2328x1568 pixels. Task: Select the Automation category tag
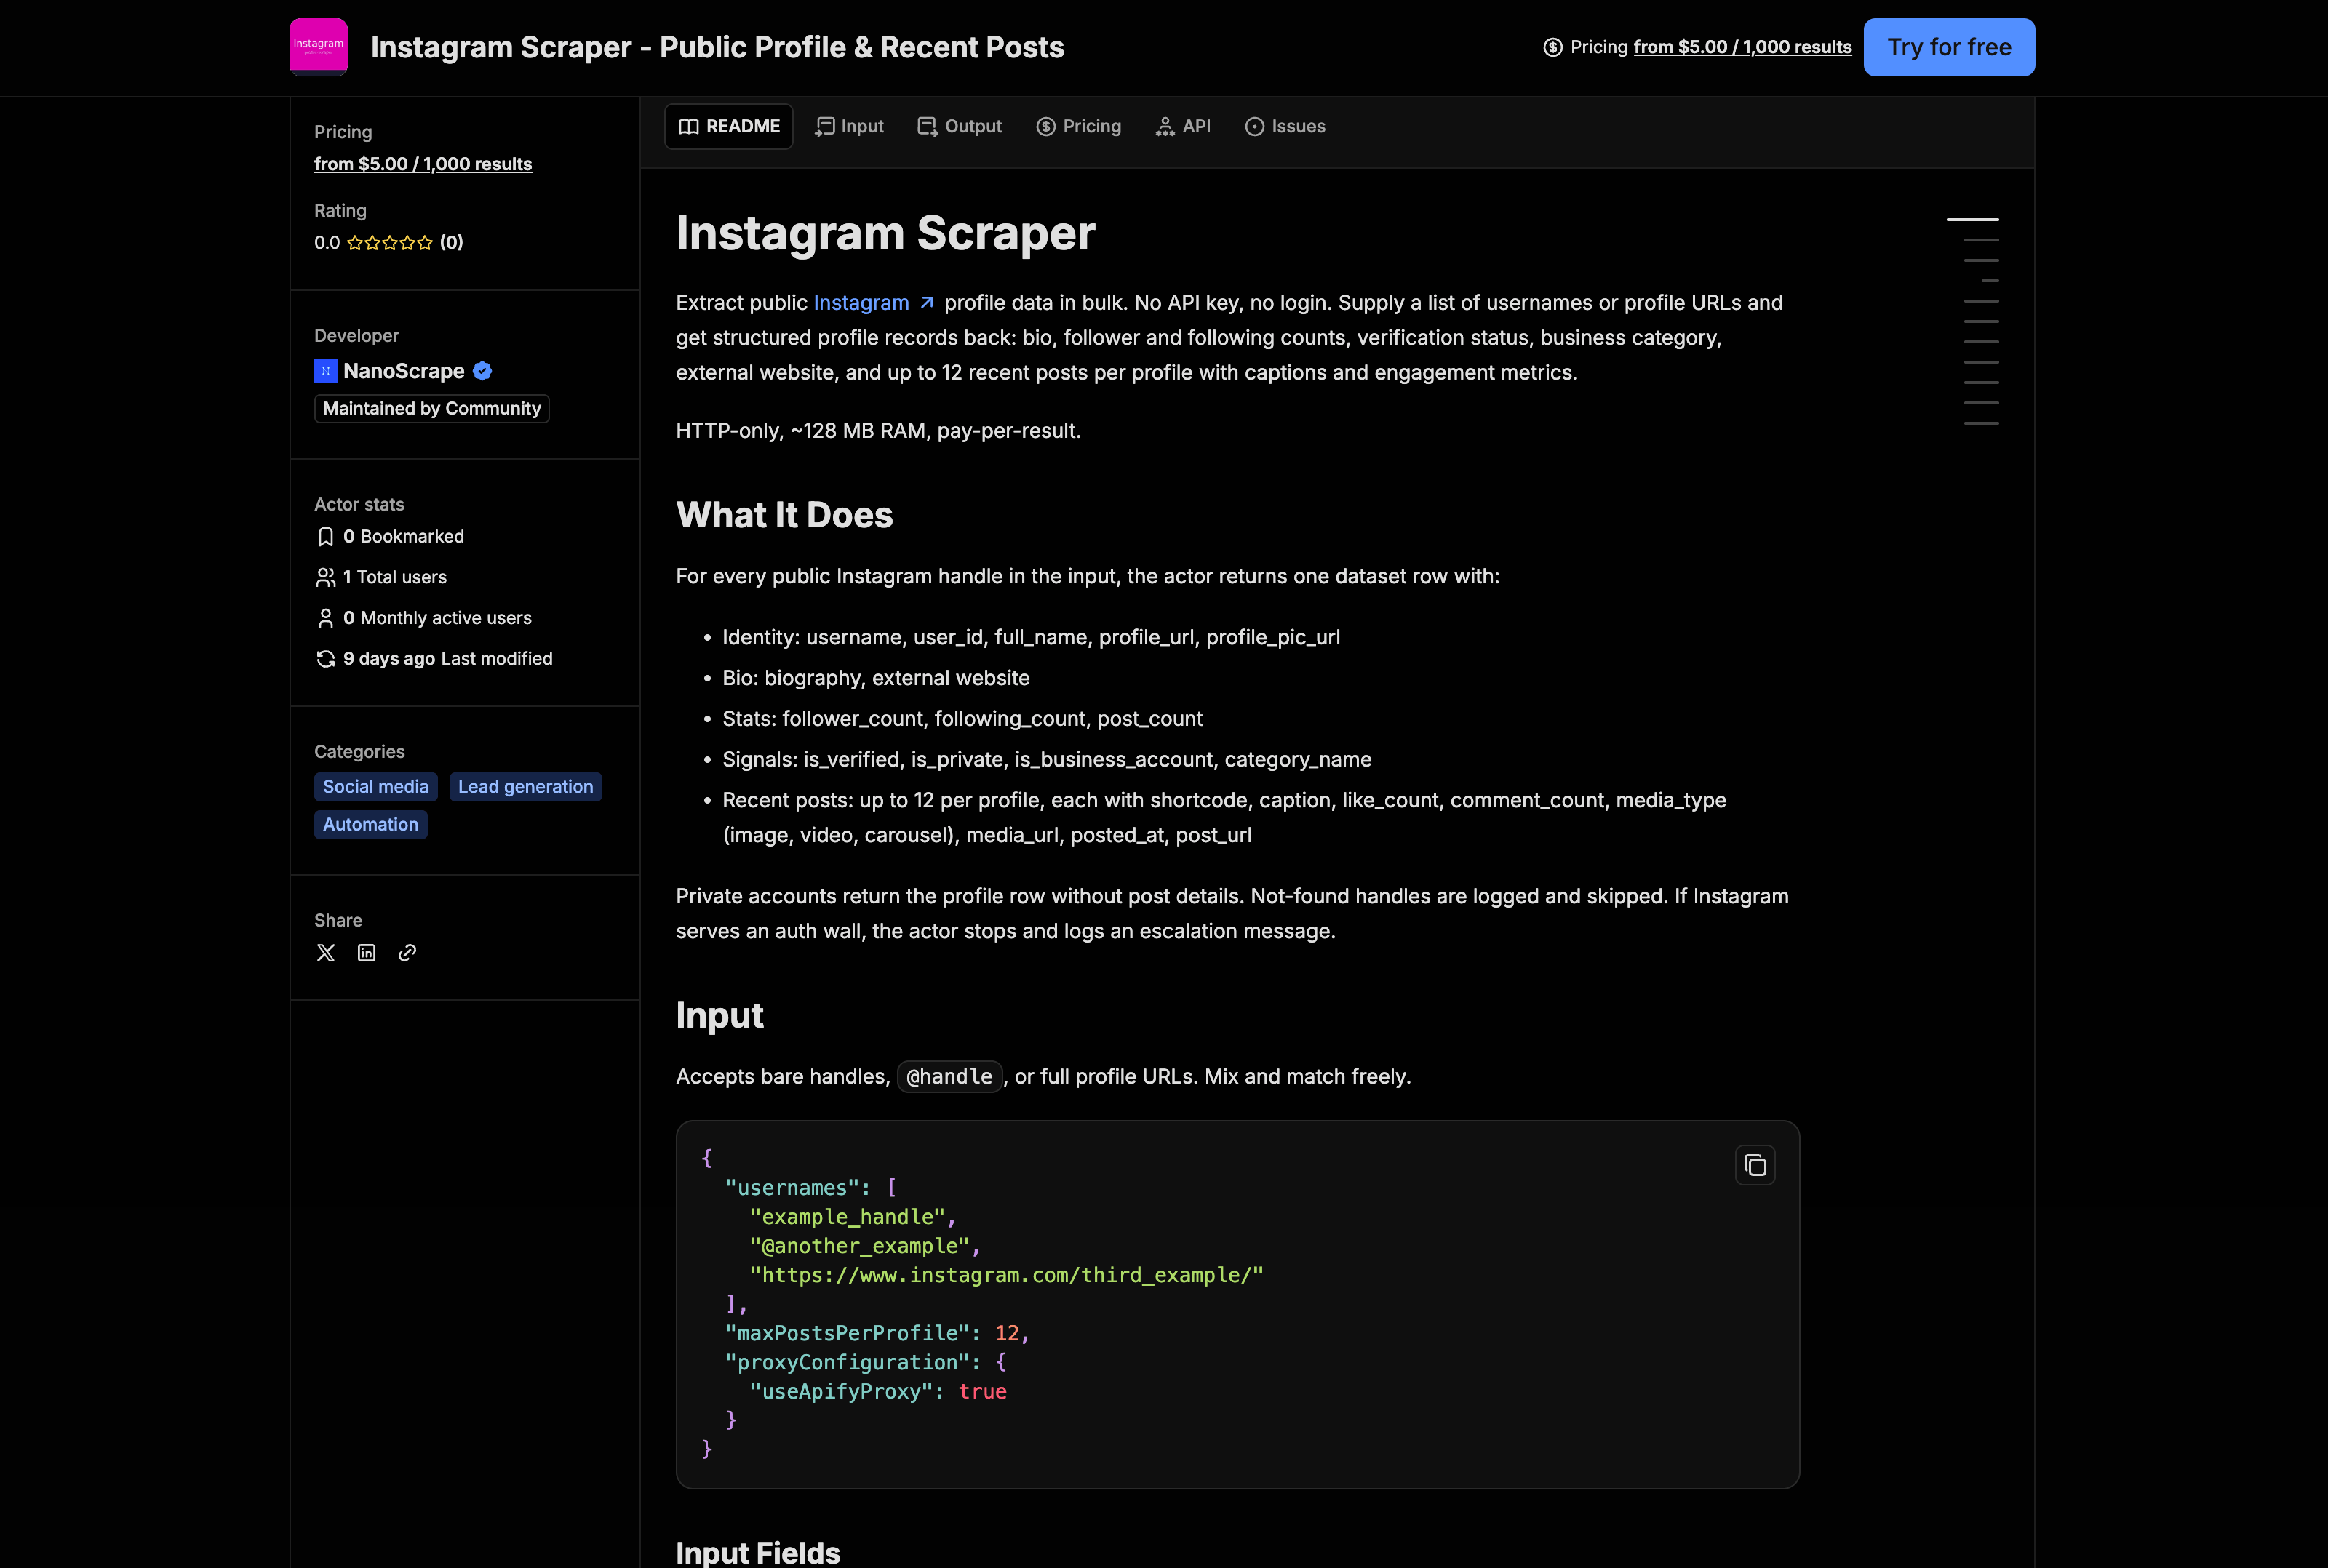coord(371,825)
